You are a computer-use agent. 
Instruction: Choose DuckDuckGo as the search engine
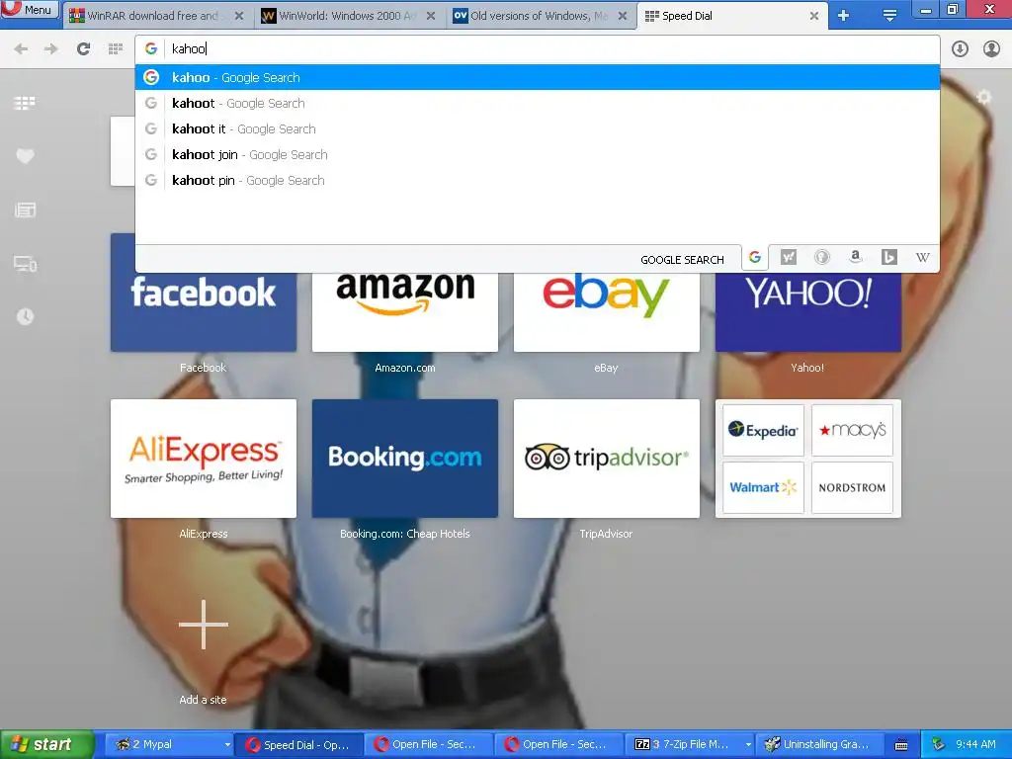pyautogui.click(x=821, y=258)
